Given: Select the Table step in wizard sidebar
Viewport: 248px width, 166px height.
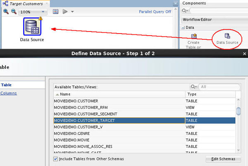Looking at the screenshot, I should [x=6, y=85].
